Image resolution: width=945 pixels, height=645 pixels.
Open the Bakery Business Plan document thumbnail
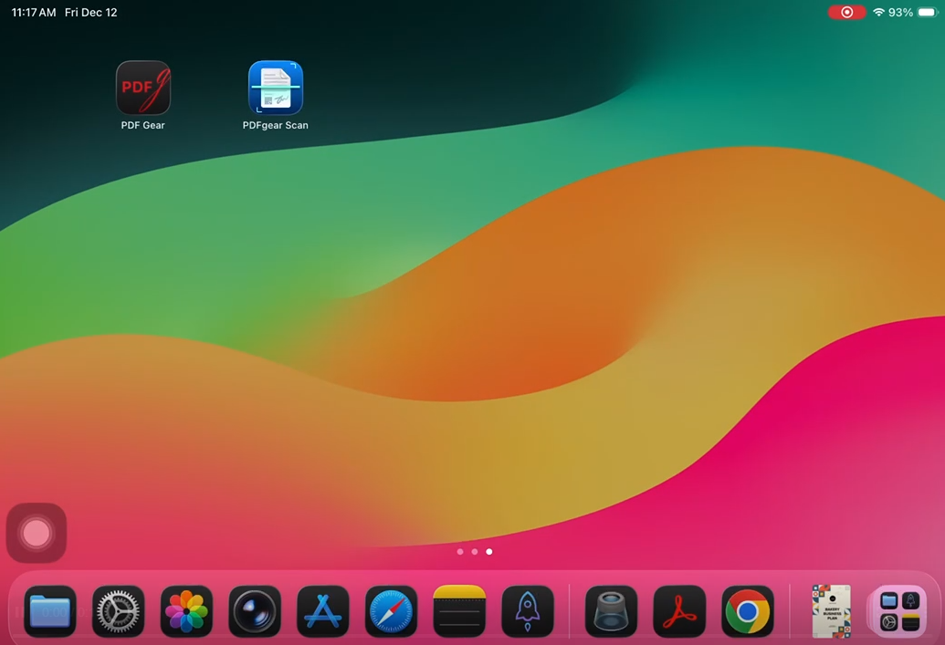click(x=831, y=611)
